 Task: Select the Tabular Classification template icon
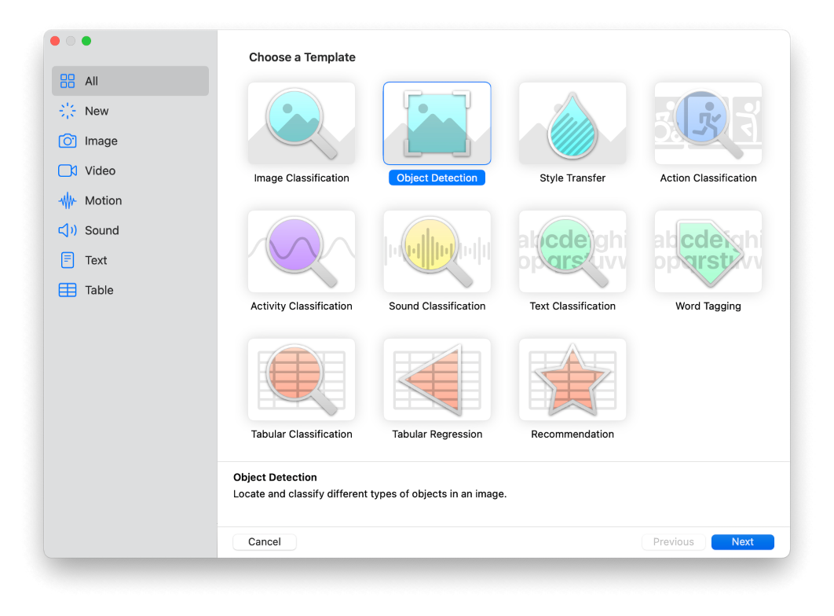click(x=302, y=379)
